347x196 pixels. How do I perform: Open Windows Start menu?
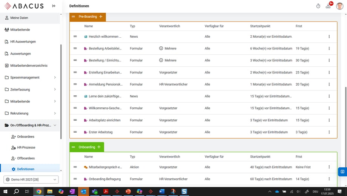click(x=5, y=191)
